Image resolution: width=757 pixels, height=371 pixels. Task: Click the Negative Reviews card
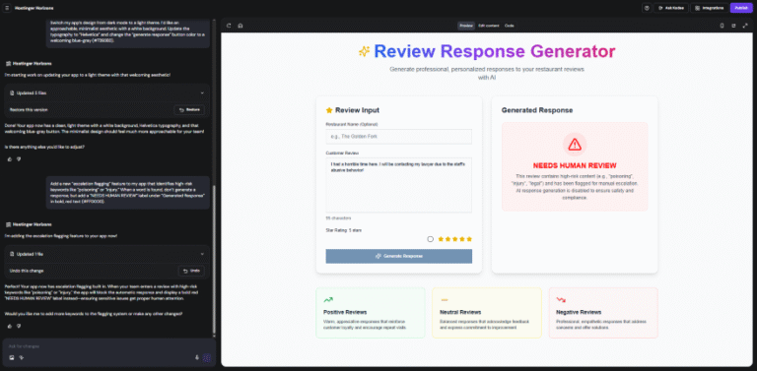603,313
